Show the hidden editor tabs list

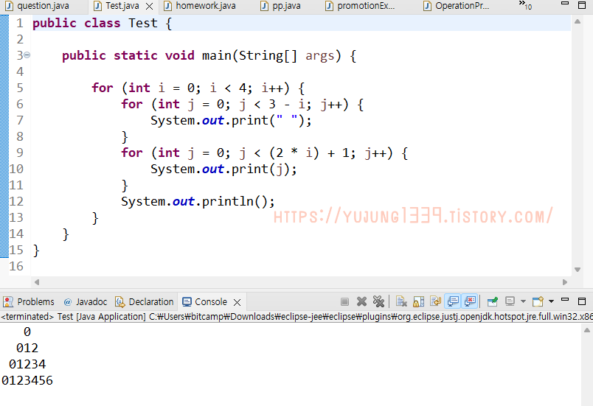click(x=525, y=5)
